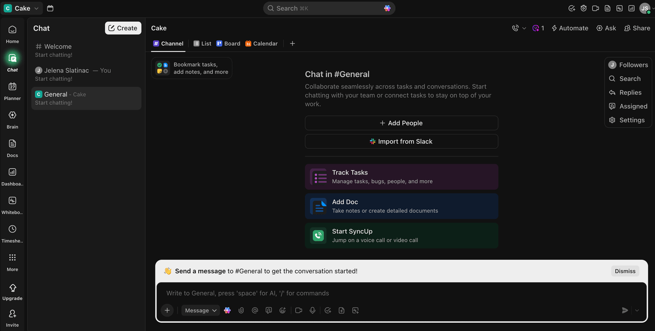Click the Import from Slack button

[401, 141]
